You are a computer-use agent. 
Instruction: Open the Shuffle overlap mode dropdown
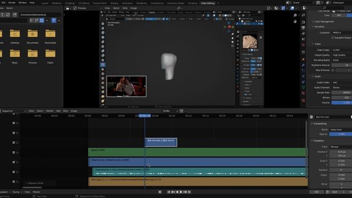pyautogui.click(x=170, y=111)
